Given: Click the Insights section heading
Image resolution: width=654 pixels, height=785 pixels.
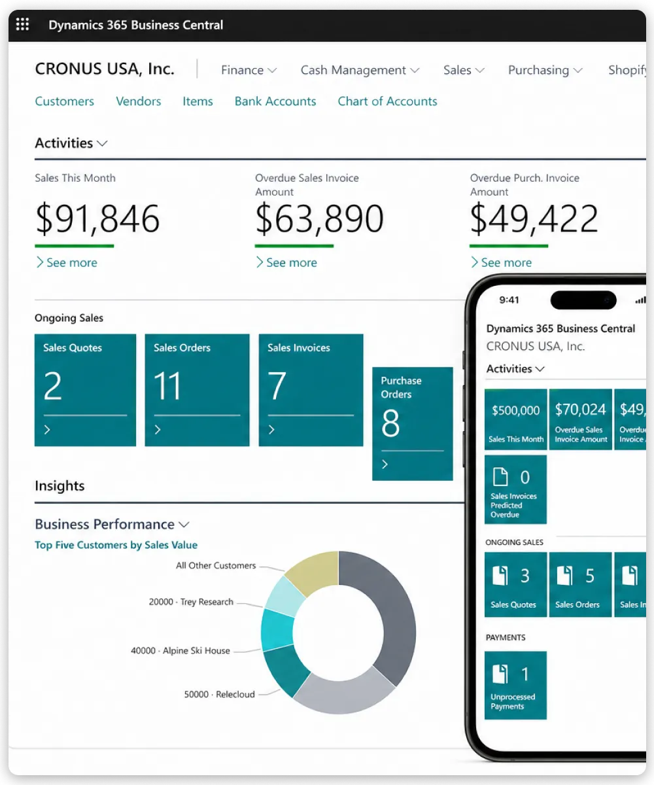Looking at the screenshot, I should tap(60, 485).
